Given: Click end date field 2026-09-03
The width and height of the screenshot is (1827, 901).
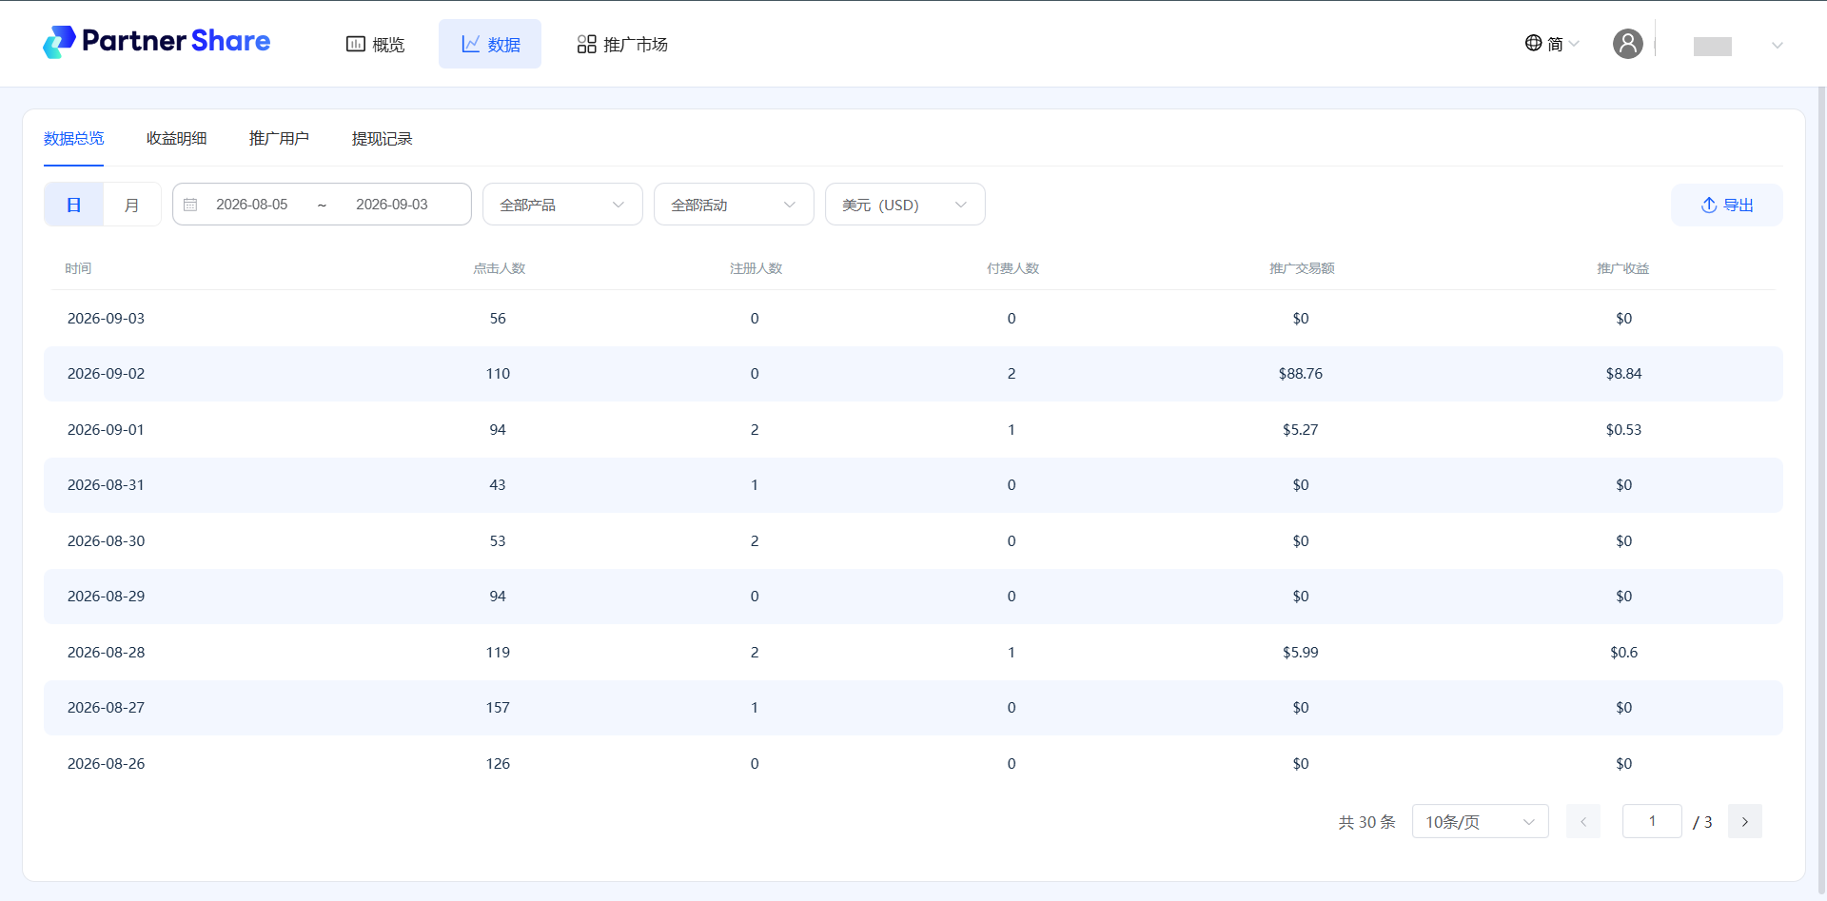Looking at the screenshot, I should pos(392,205).
